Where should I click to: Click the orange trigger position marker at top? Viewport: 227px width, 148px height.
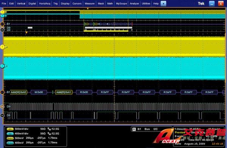pyautogui.click(x=88, y=9)
